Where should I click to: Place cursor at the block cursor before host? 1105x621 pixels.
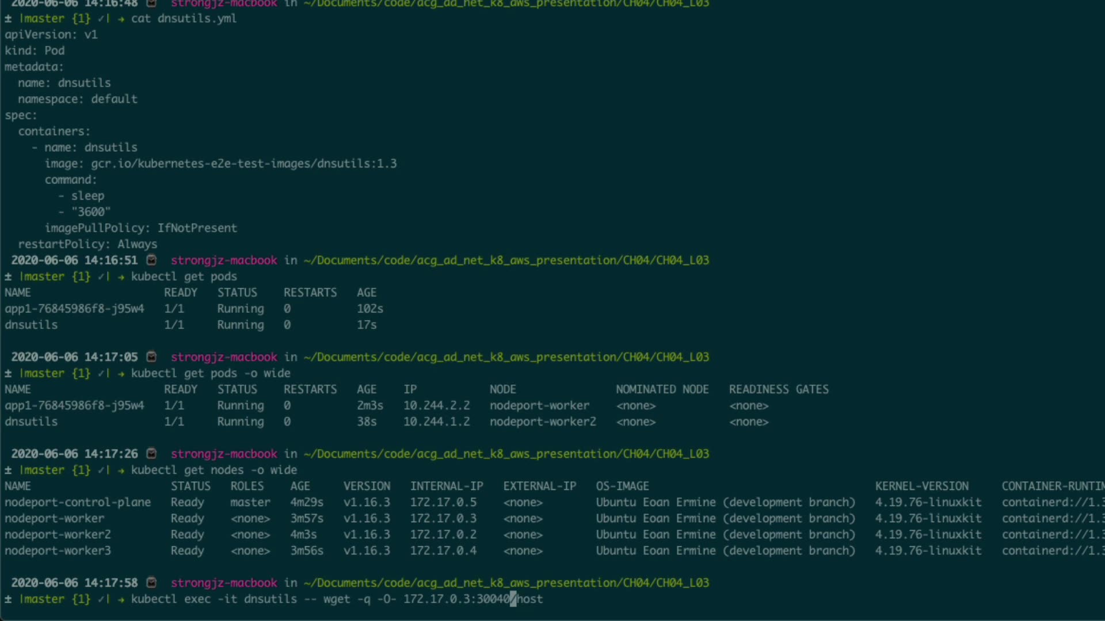coord(513,599)
